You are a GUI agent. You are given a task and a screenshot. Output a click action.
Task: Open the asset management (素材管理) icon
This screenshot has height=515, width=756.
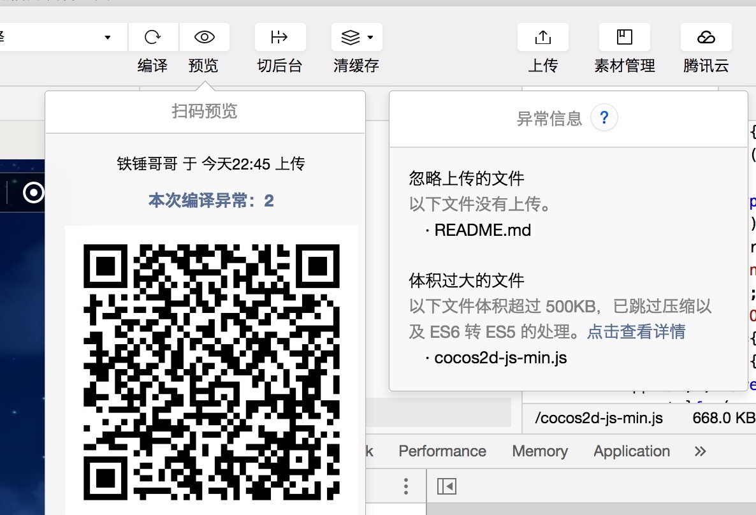click(x=625, y=37)
